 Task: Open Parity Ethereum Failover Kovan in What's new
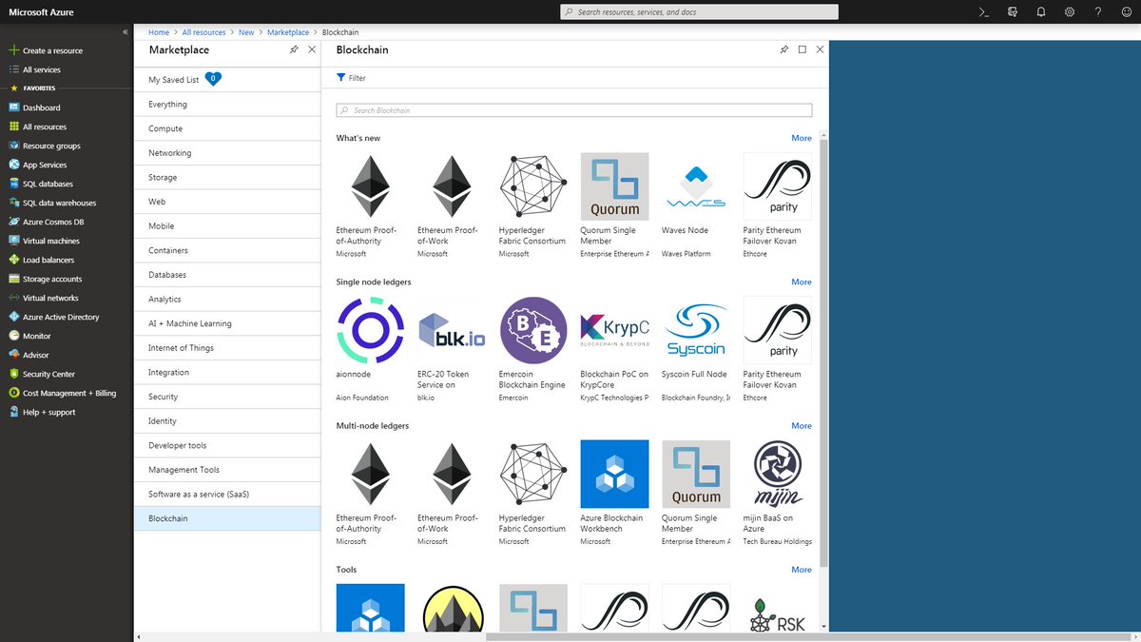tap(778, 205)
